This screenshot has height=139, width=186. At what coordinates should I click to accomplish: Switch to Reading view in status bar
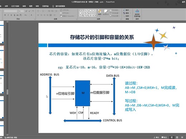pyautogui.click(x=182, y=138)
